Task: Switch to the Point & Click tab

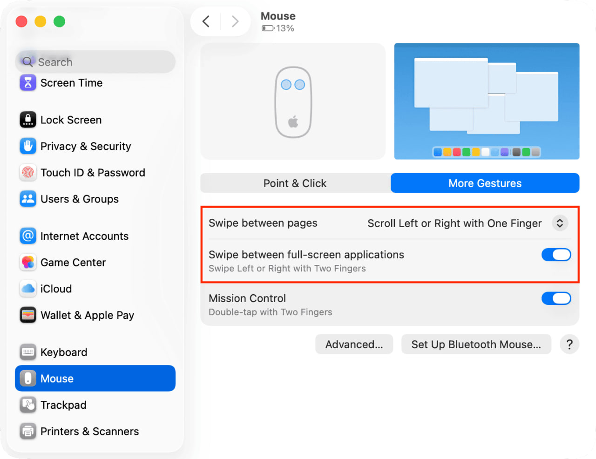Action: (x=295, y=183)
